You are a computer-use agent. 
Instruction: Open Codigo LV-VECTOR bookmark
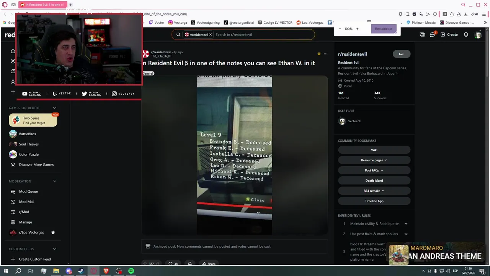click(x=275, y=23)
